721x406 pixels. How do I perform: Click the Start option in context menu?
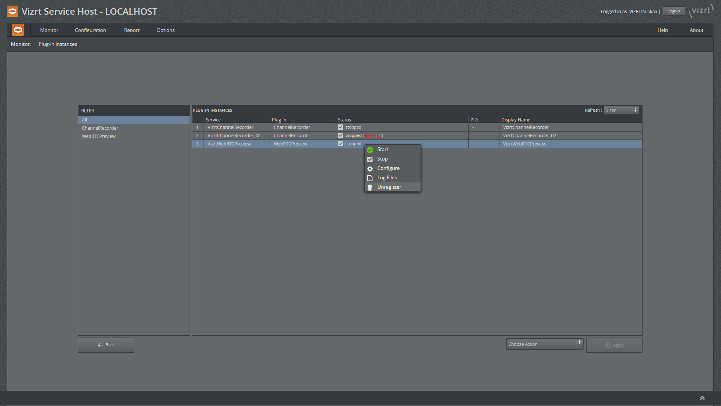tap(382, 149)
